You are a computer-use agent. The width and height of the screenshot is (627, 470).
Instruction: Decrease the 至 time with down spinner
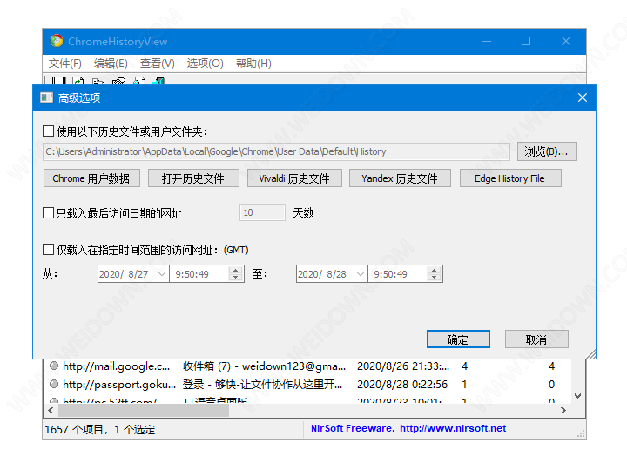coord(434,278)
